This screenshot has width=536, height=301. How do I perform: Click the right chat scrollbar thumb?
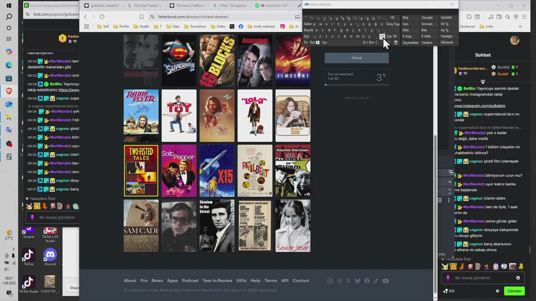(x=531, y=250)
